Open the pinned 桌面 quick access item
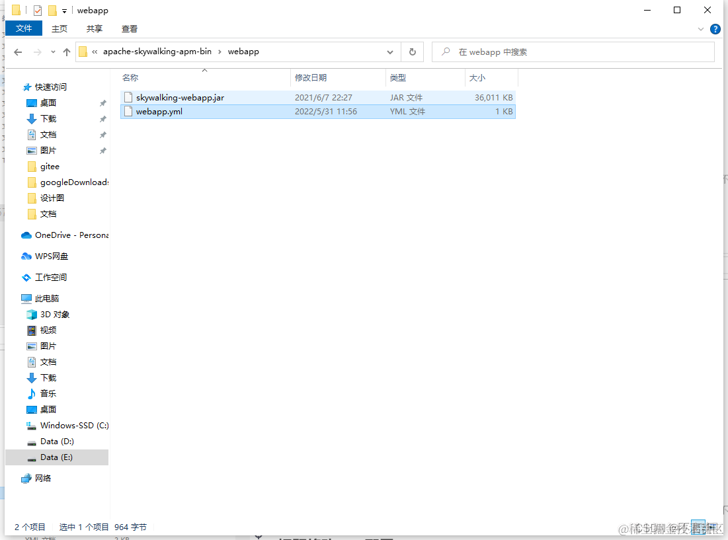 coord(48,102)
